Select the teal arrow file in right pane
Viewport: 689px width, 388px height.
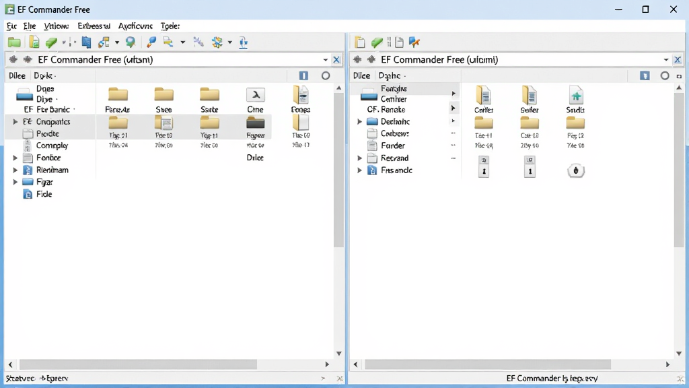[x=576, y=100]
